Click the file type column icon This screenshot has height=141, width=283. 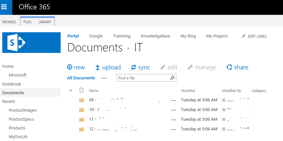pos(82,90)
